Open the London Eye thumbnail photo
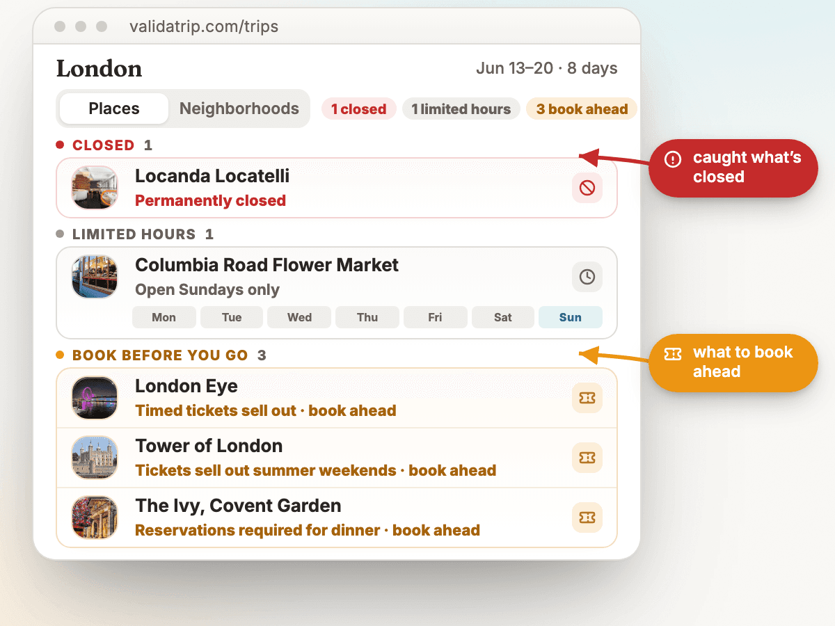 pos(95,398)
